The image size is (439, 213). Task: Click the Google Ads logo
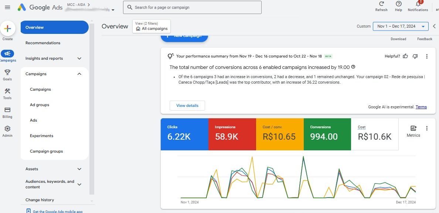click(40, 7)
